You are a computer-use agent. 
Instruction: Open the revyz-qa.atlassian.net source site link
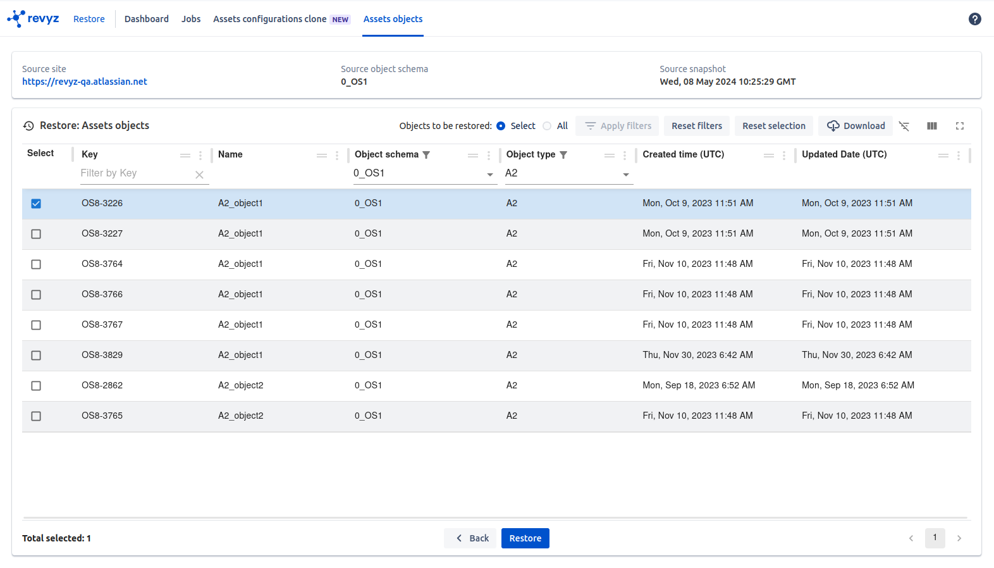click(85, 82)
